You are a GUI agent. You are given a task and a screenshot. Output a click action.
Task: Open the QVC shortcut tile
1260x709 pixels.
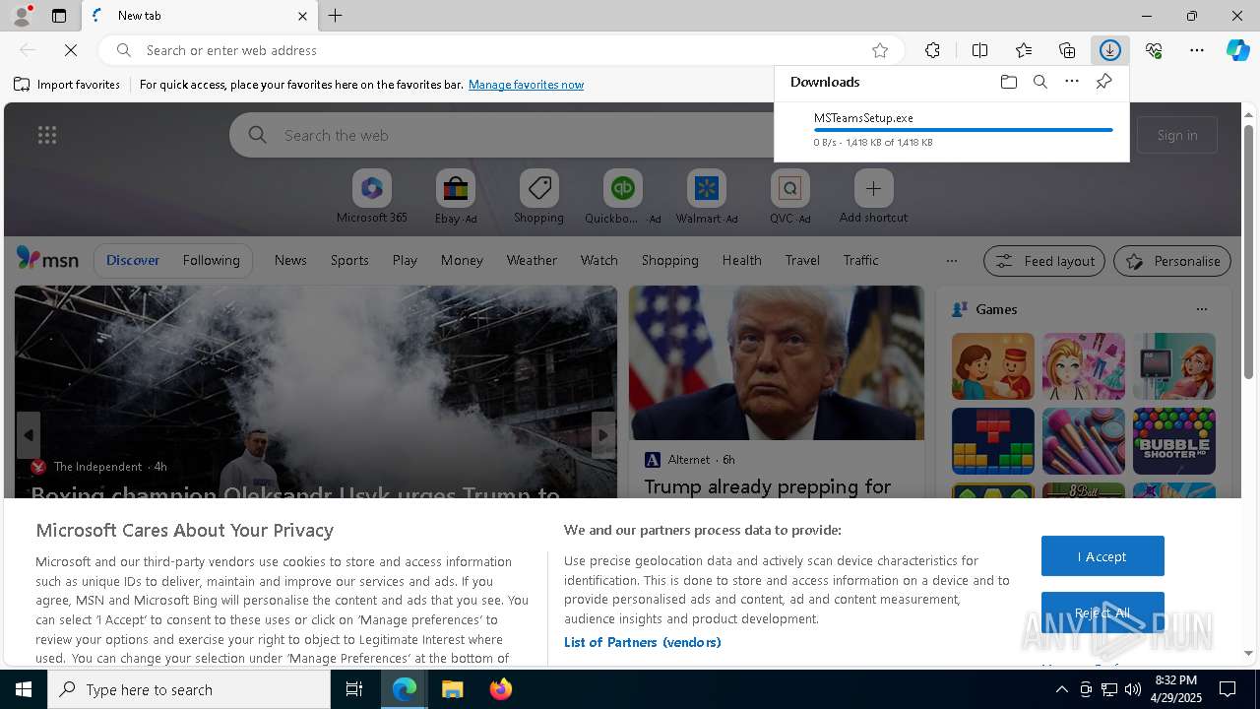pyautogui.click(x=789, y=196)
